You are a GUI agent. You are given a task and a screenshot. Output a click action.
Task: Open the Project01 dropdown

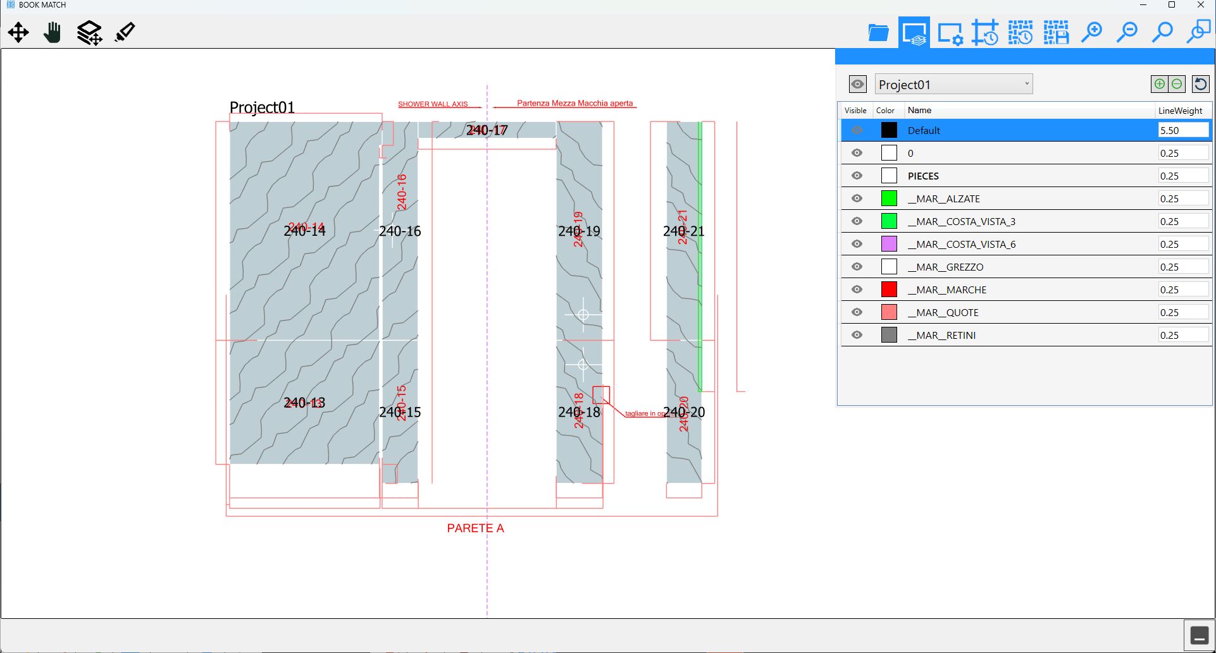coord(953,84)
